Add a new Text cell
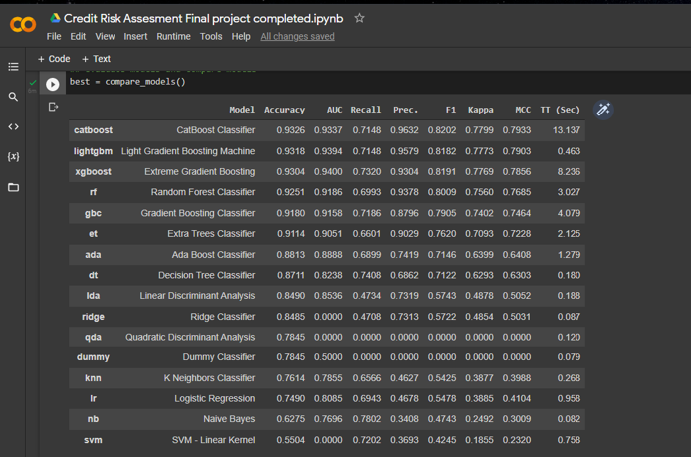 coord(96,59)
